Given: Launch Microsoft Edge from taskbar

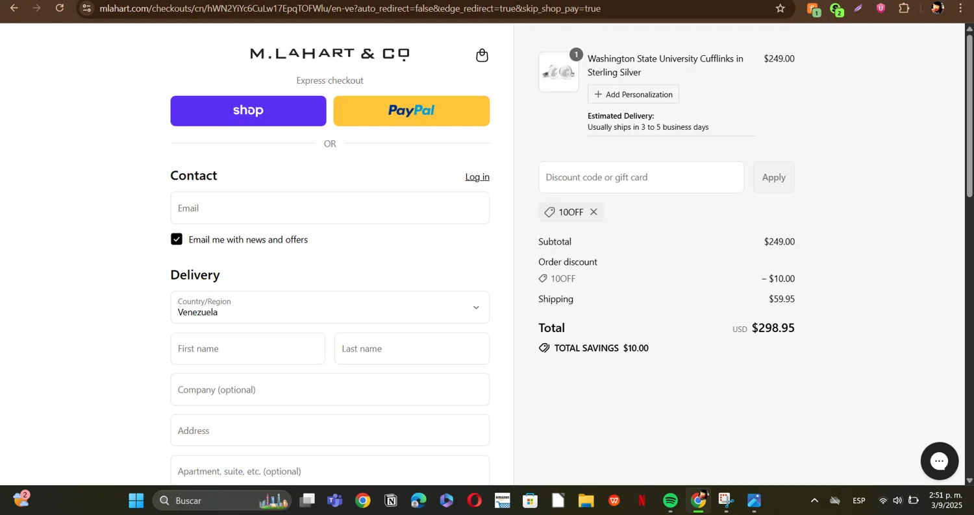Looking at the screenshot, I should coord(419,501).
